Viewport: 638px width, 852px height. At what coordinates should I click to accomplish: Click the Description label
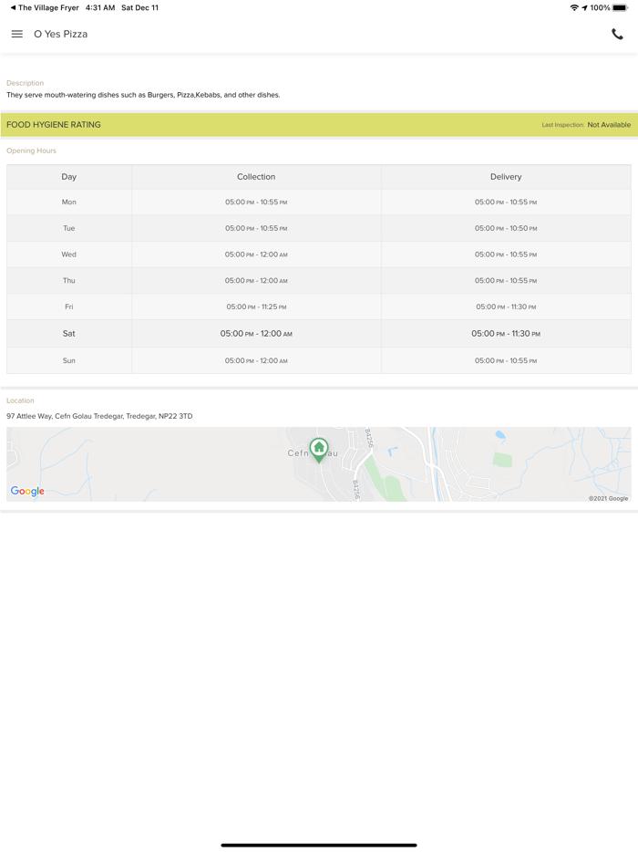[x=25, y=83]
